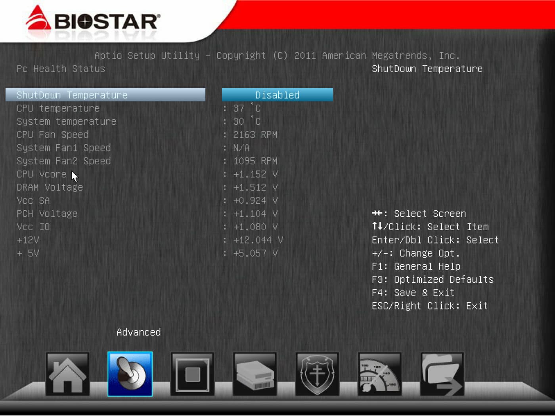Click the Vcc IO label

coord(33,227)
